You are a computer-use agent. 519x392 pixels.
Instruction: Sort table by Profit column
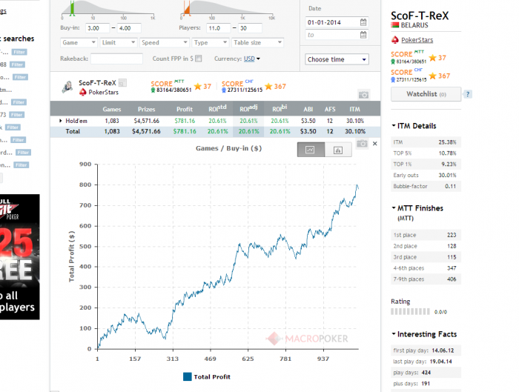coord(185,109)
